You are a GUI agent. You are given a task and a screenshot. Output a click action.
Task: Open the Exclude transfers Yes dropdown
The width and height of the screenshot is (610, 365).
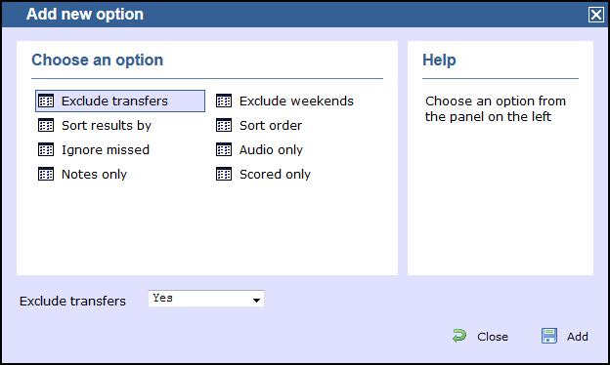pyautogui.click(x=206, y=299)
